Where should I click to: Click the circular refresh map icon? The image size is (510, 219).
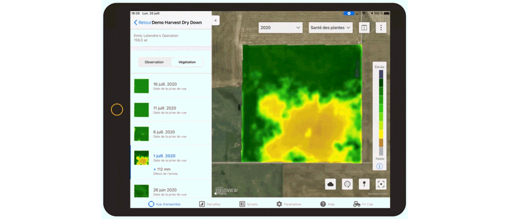point(347,184)
